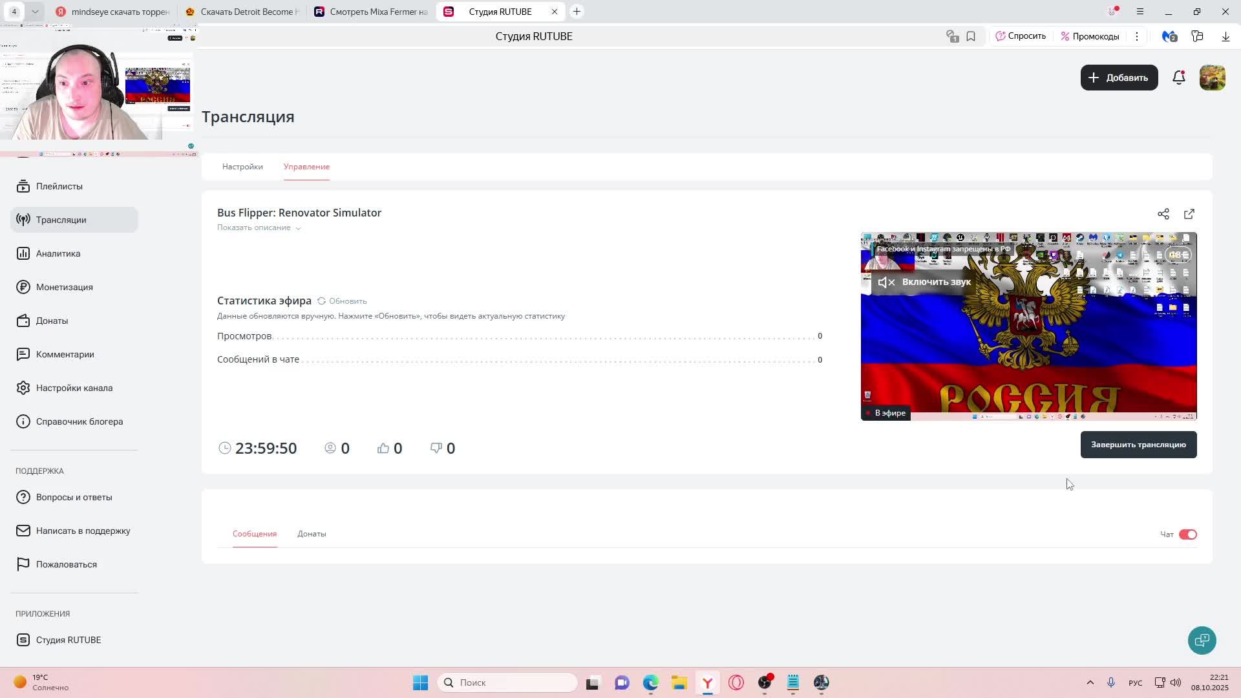Open Настройки канала in the sidebar

[74, 388]
